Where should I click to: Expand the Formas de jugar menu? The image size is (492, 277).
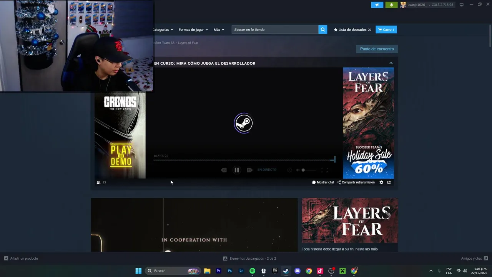(193, 30)
